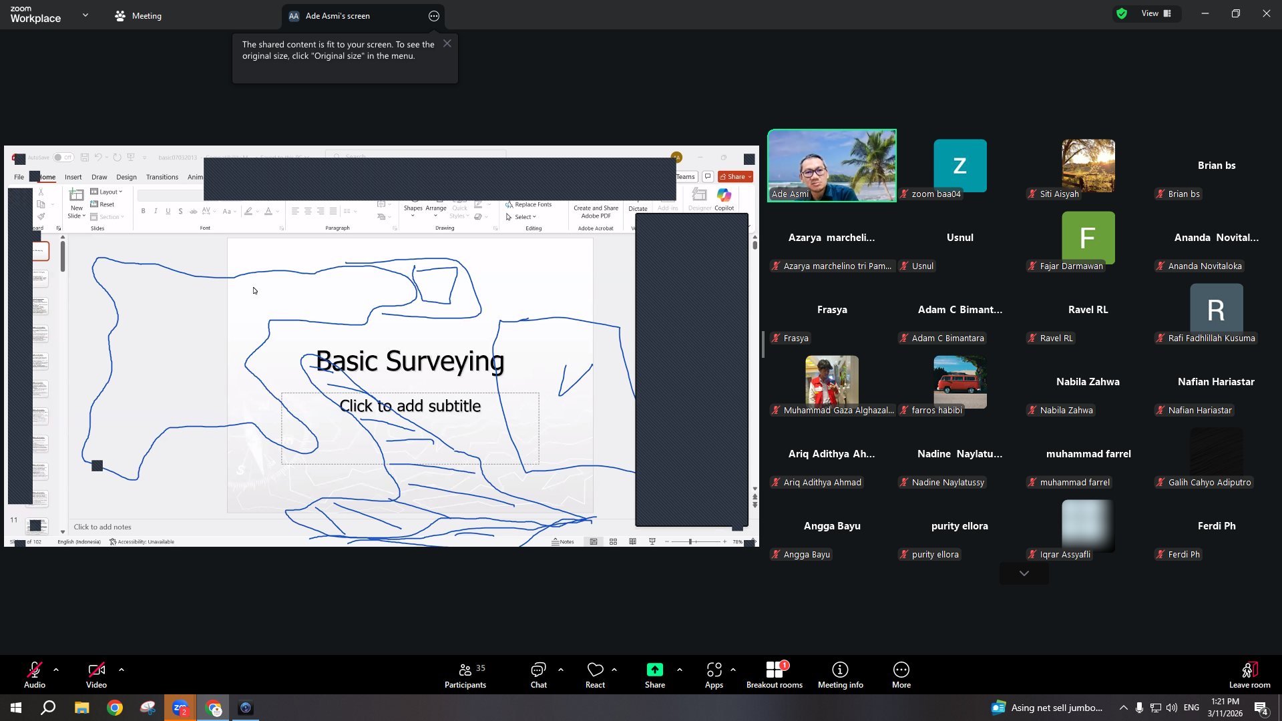Image resolution: width=1282 pixels, height=721 pixels.
Task: Click the PowerPoint zoom slider
Action: pos(695,541)
